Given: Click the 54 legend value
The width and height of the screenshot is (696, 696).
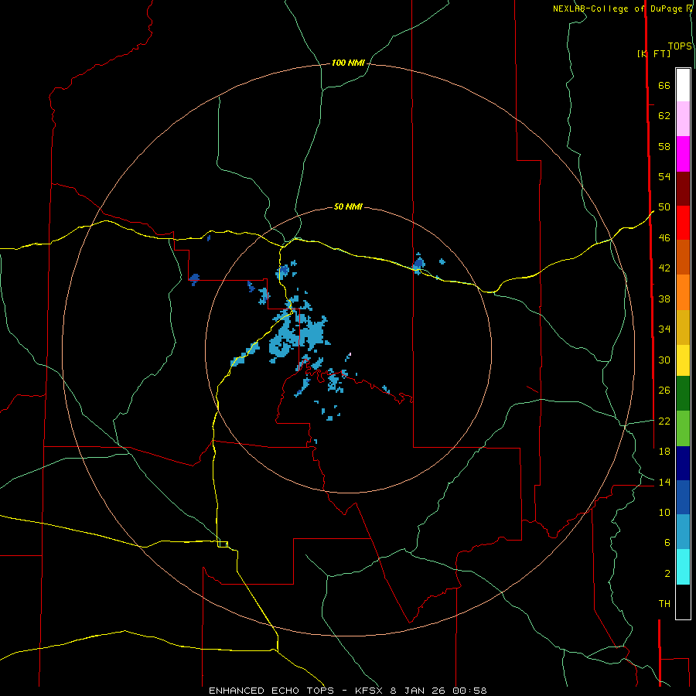Looking at the screenshot, I should coord(664,176).
